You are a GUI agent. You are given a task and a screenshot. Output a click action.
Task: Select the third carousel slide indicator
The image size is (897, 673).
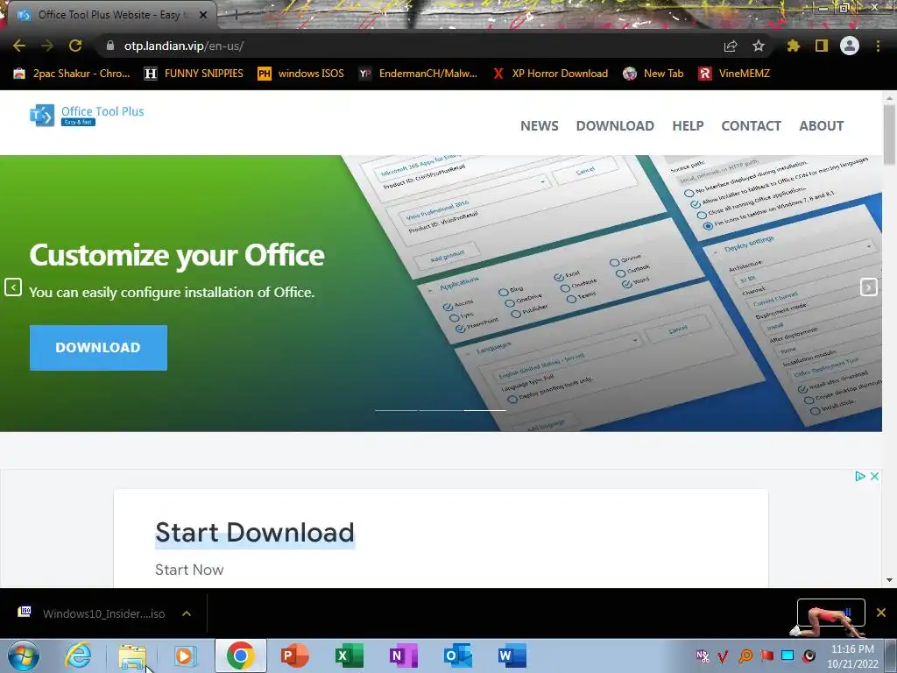(x=484, y=410)
